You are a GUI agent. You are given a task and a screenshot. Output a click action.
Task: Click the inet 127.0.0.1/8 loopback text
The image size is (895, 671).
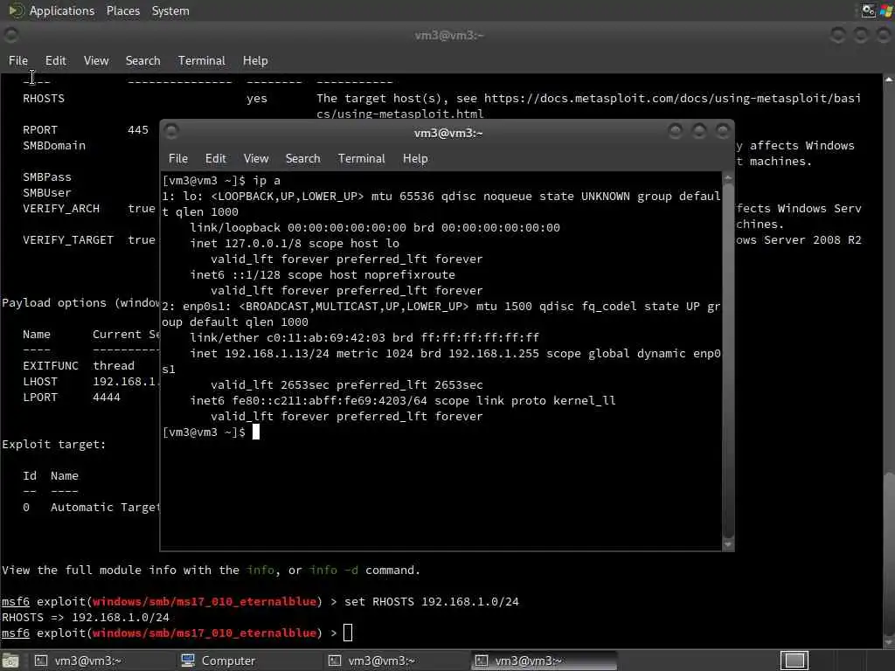tap(246, 243)
